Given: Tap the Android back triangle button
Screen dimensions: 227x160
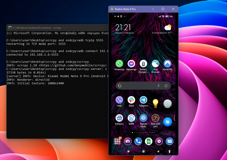Looking at the screenshot, I should pos(158,151).
